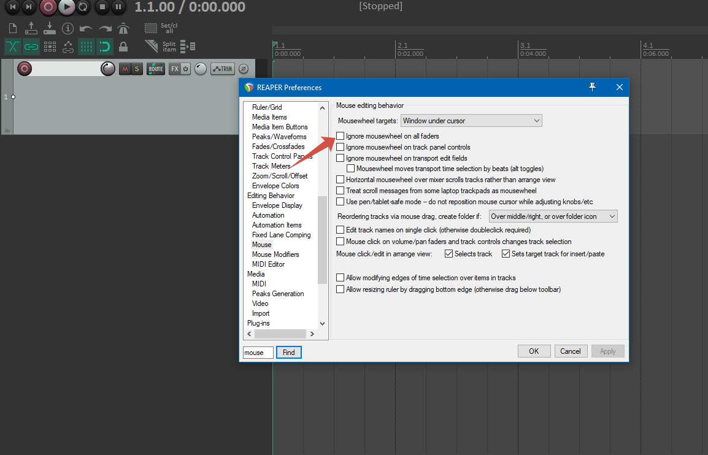708x455 pixels.
Task: Open project settings info icon
Action: pyautogui.click(x=67, y=28)
